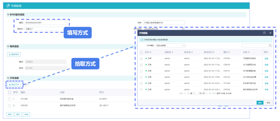
Task: Open the 子件模型 dropdown
Action: point(184,46)
